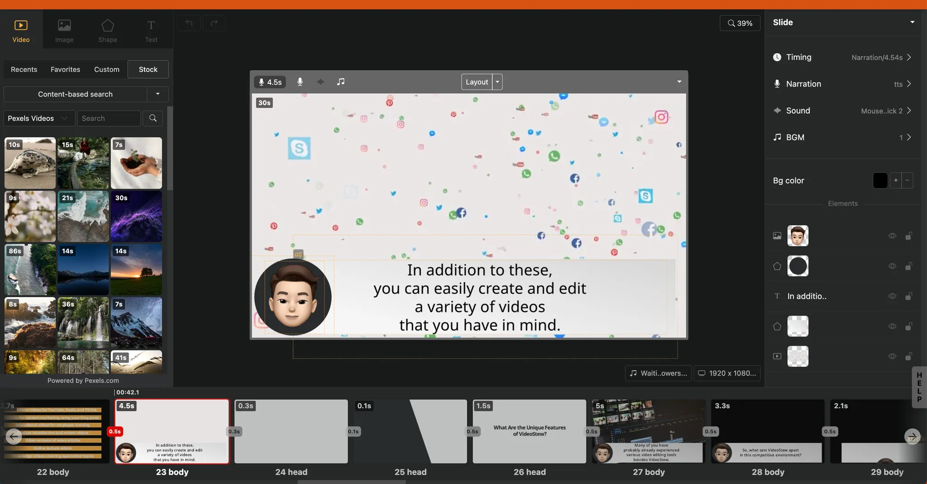Click the speaker icon above avatar
The height and width of the screenshot is (484, 927).
pos(298,254)
